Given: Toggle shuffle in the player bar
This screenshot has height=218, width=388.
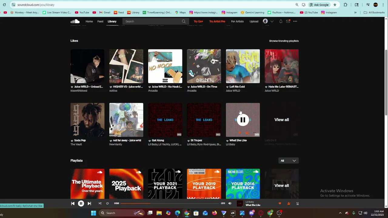Looking at the screenshot, I should click(100, 203).
